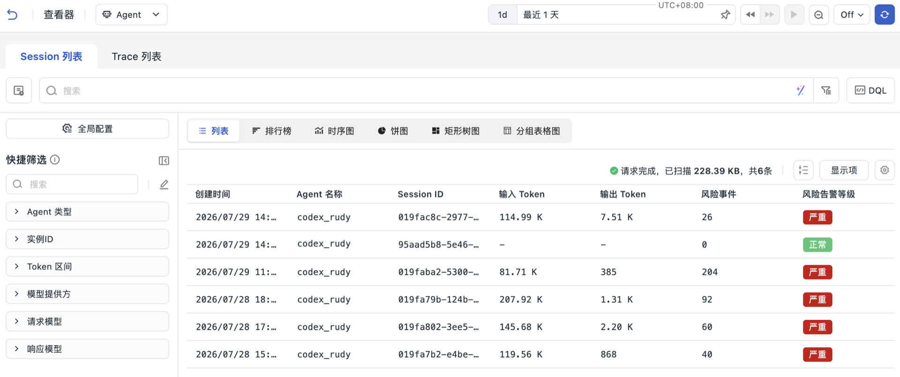Click the zoom out time range icon
Screen dimensions: 900x377
[x=819, y=15]
